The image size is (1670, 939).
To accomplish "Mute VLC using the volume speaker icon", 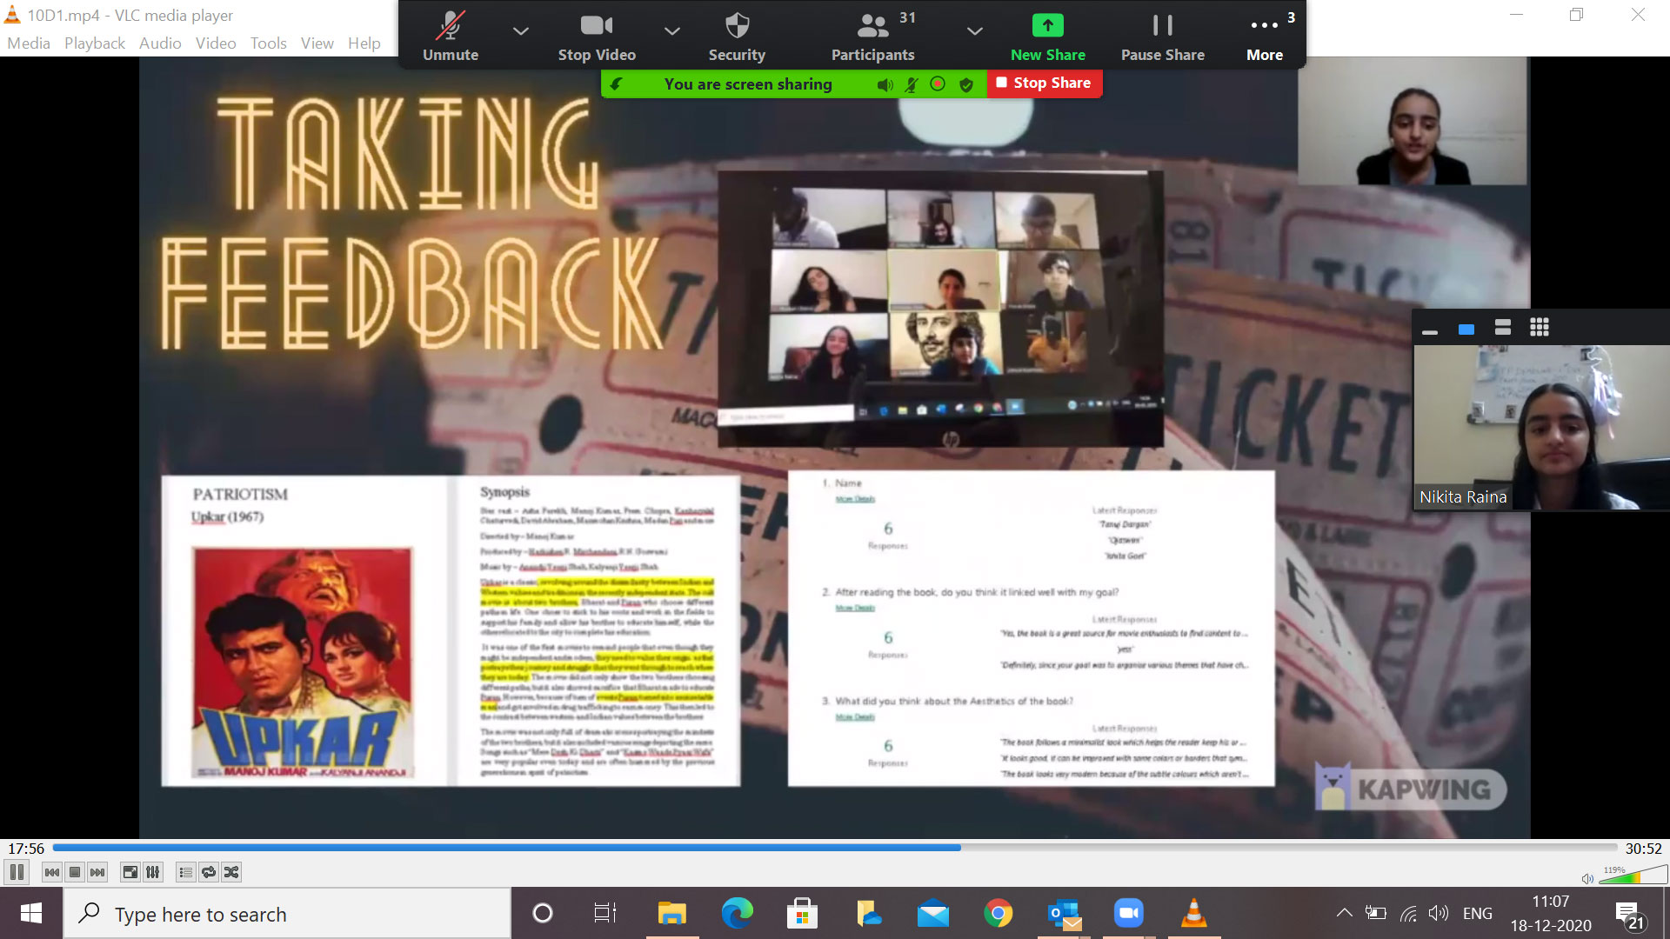I will point(1587,878).
